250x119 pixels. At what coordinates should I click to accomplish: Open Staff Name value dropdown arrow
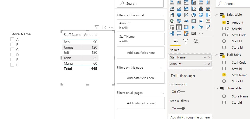coord(205,57)
